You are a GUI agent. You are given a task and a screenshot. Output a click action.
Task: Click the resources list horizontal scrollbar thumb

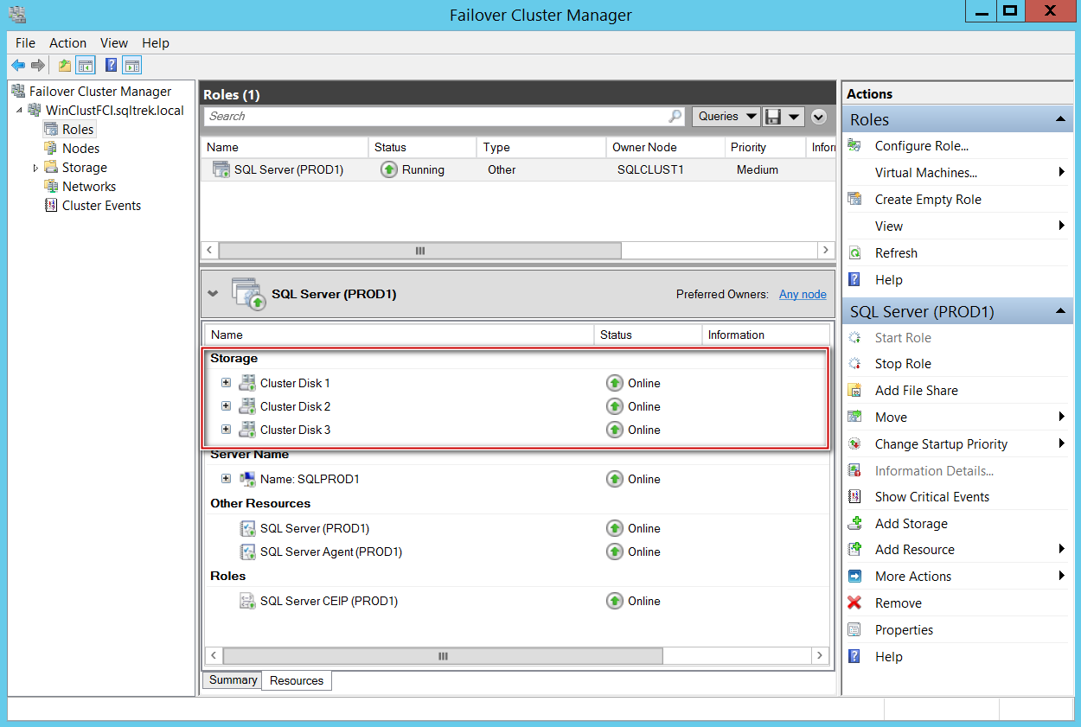tap(443, 656)
